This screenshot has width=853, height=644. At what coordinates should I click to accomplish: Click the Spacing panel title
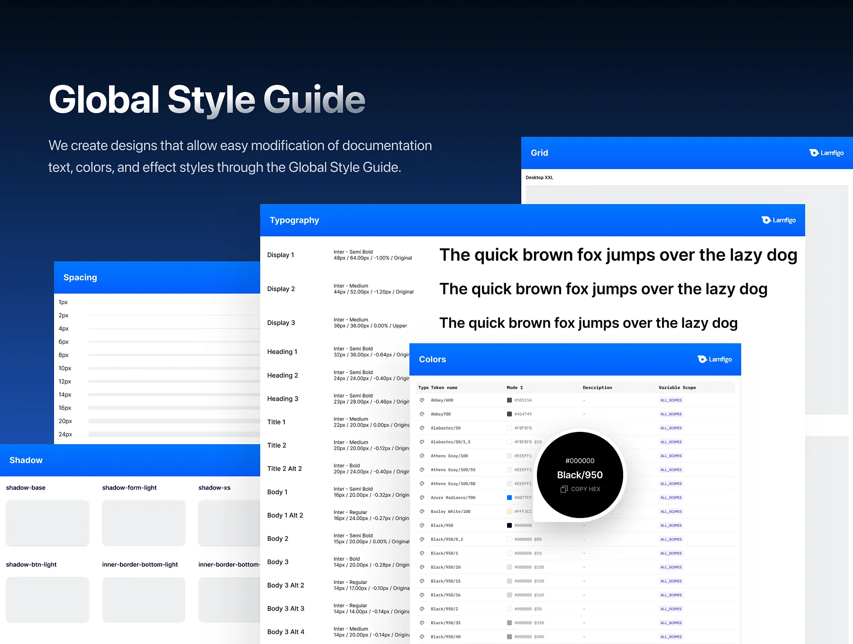(80, 277)
